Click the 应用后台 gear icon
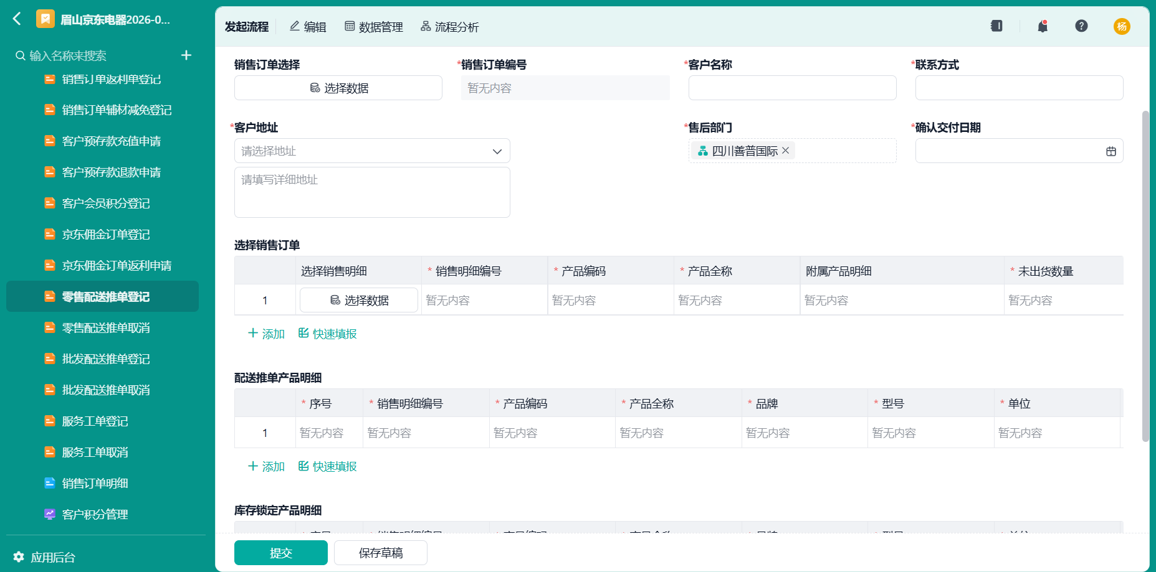 click(19, 557)
